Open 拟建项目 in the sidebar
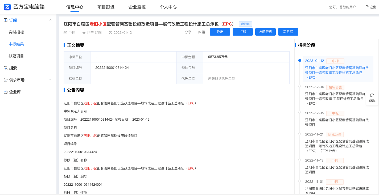379x195 pixels. 16,56
